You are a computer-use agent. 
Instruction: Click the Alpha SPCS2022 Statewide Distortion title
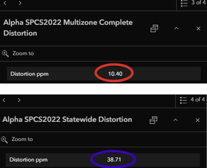pos(67,119)
